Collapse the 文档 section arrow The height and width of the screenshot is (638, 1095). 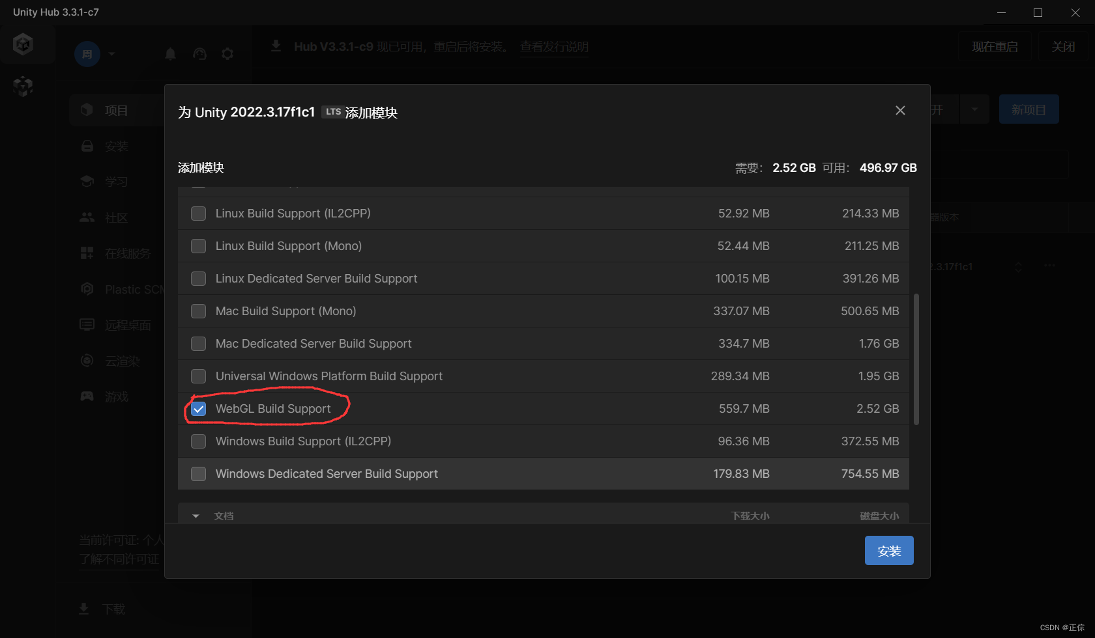click(x=196, y=516)
